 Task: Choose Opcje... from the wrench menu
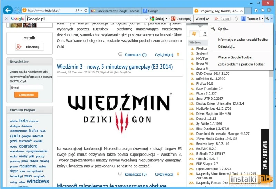point(223,29)
